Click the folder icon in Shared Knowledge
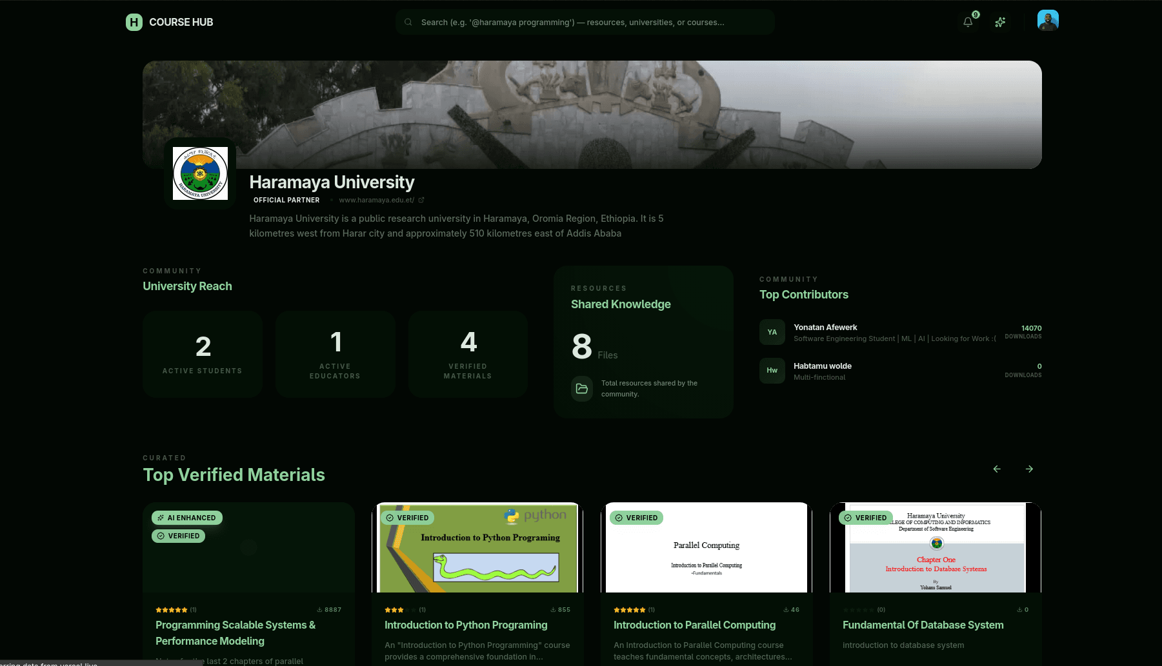This screenshot has width=1162, height=666. click(x=582, y=389)
